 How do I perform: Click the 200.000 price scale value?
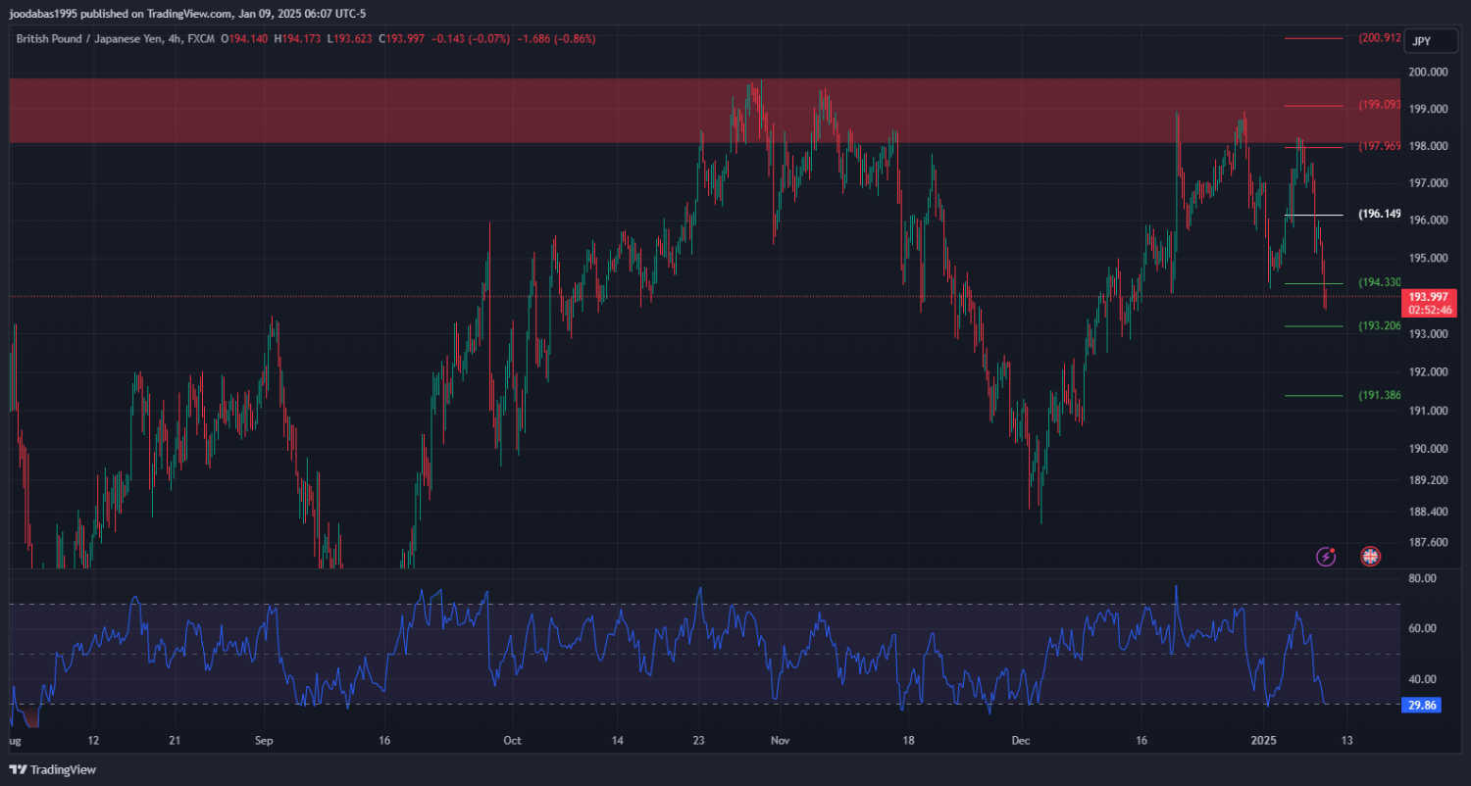coord(1428,73)
